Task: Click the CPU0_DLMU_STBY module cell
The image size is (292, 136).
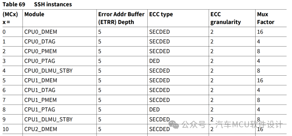Action: coord(48,71)
